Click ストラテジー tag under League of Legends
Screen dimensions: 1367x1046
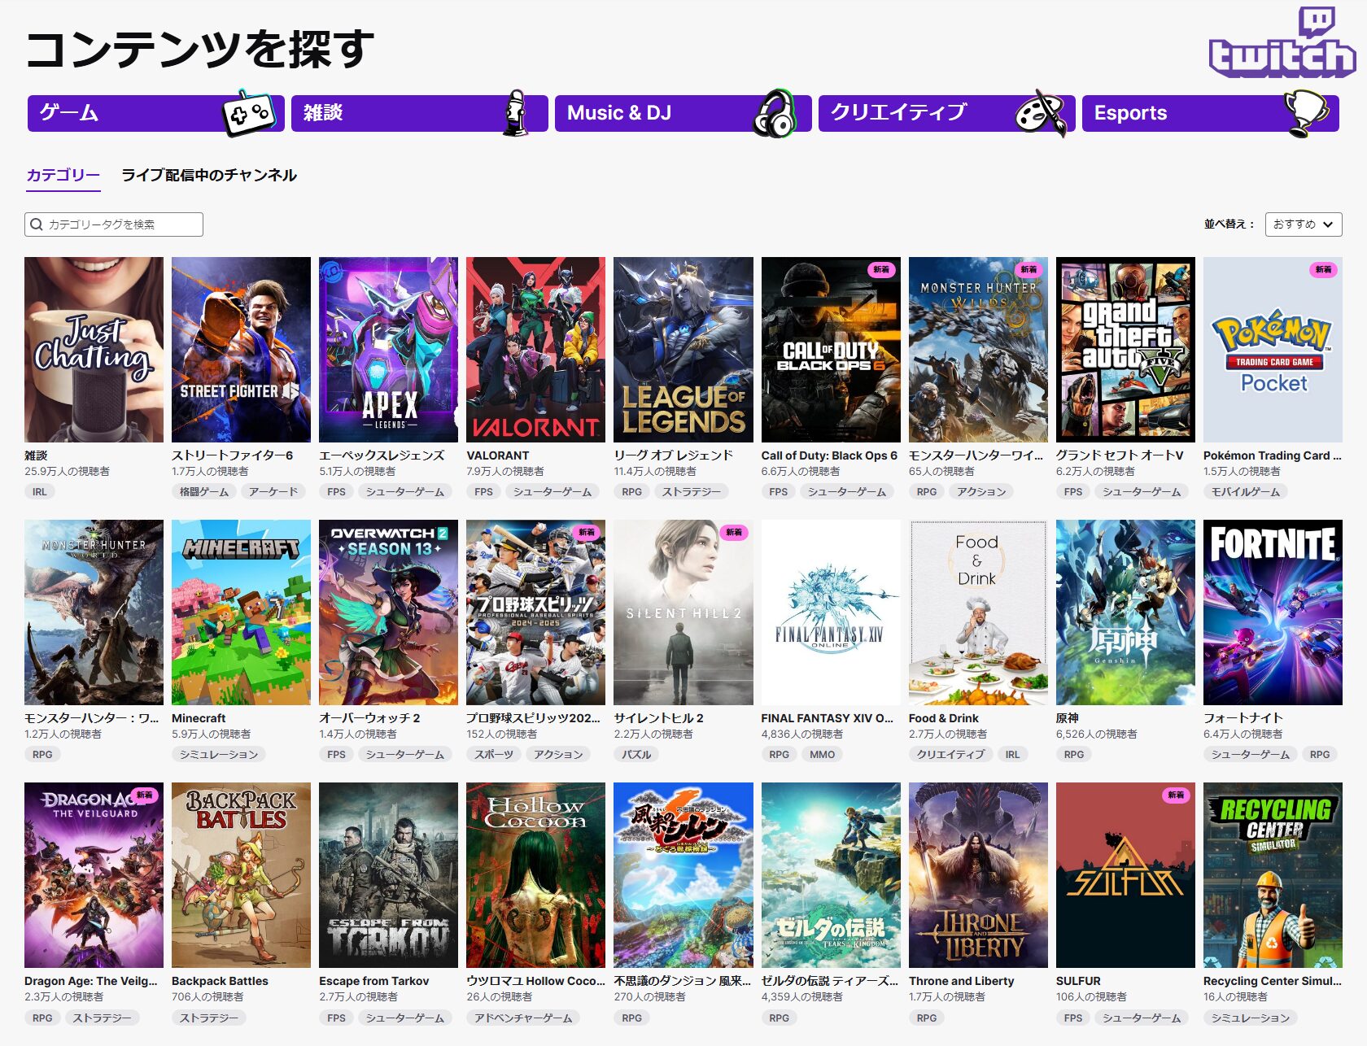[x=692, y=492]
